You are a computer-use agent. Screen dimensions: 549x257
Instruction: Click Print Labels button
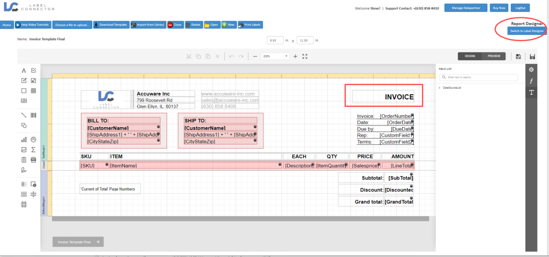[250, 25]
